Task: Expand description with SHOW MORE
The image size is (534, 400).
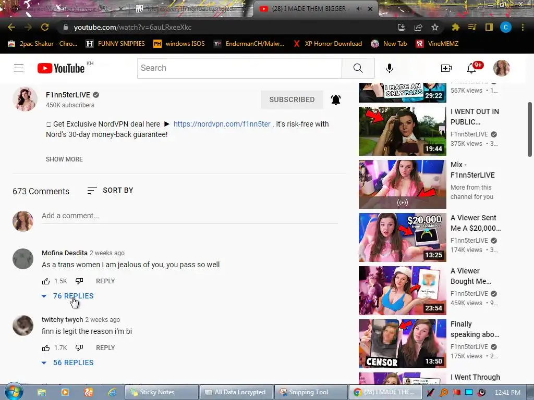Action: click(64, 159)
